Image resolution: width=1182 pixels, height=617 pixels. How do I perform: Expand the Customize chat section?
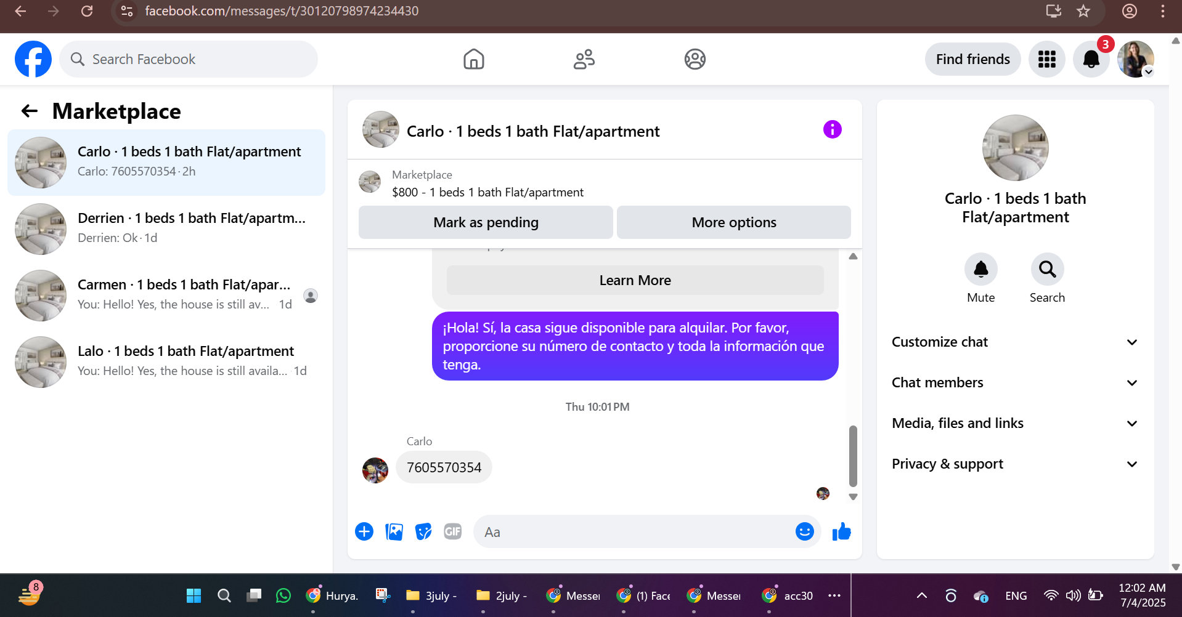tap(1014, 342)
